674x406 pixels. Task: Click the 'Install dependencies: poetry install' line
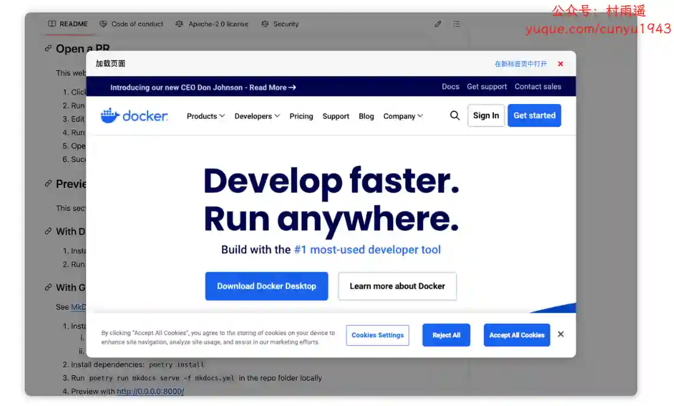point(138,365)
